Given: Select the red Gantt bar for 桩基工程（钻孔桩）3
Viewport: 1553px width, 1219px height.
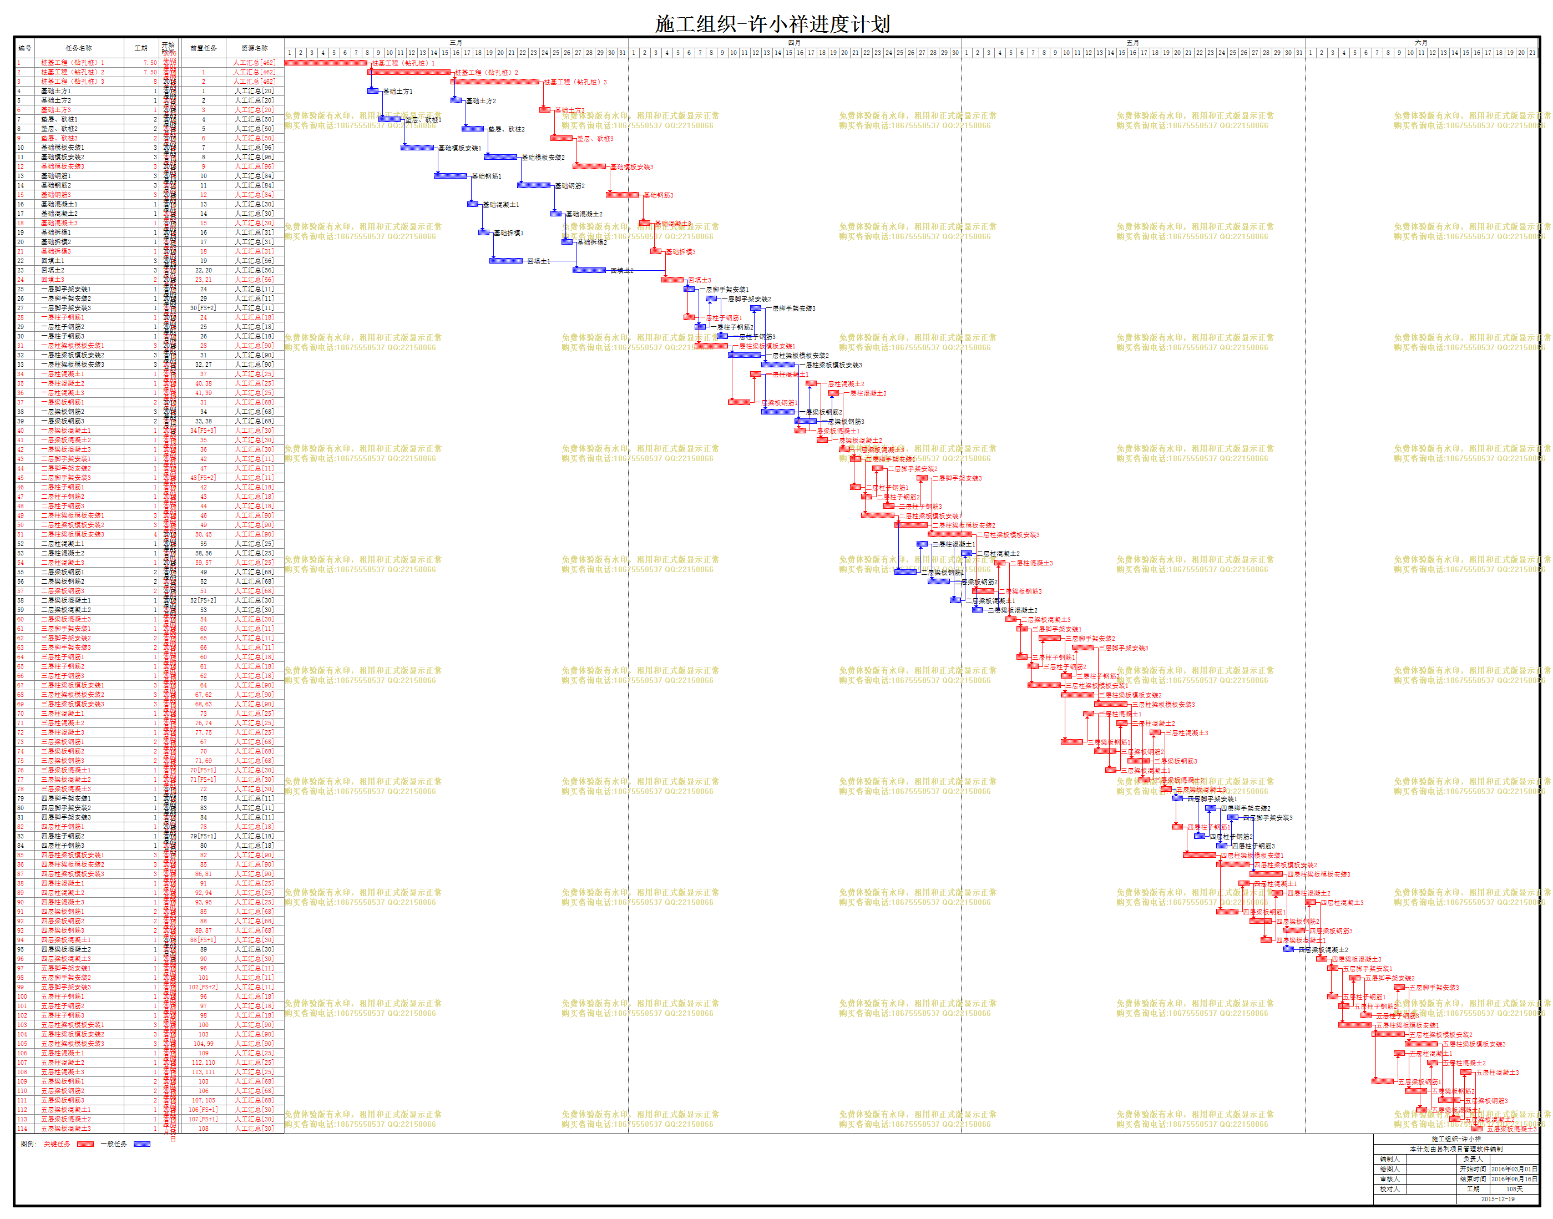Looking at the screenshot, I should point(494,82).
